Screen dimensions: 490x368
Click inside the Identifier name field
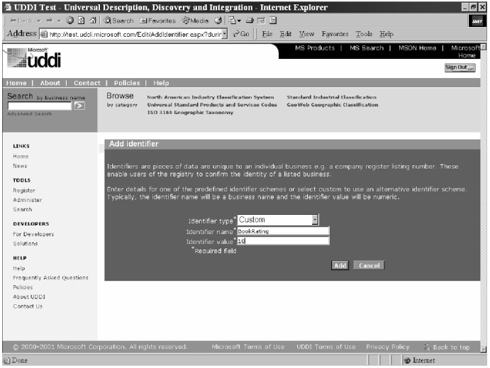[282, 231]
